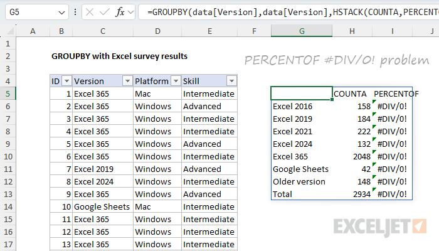Click the 'COUNTA' header cell
This screenshot has width=439, height=251.
point(352,94)
